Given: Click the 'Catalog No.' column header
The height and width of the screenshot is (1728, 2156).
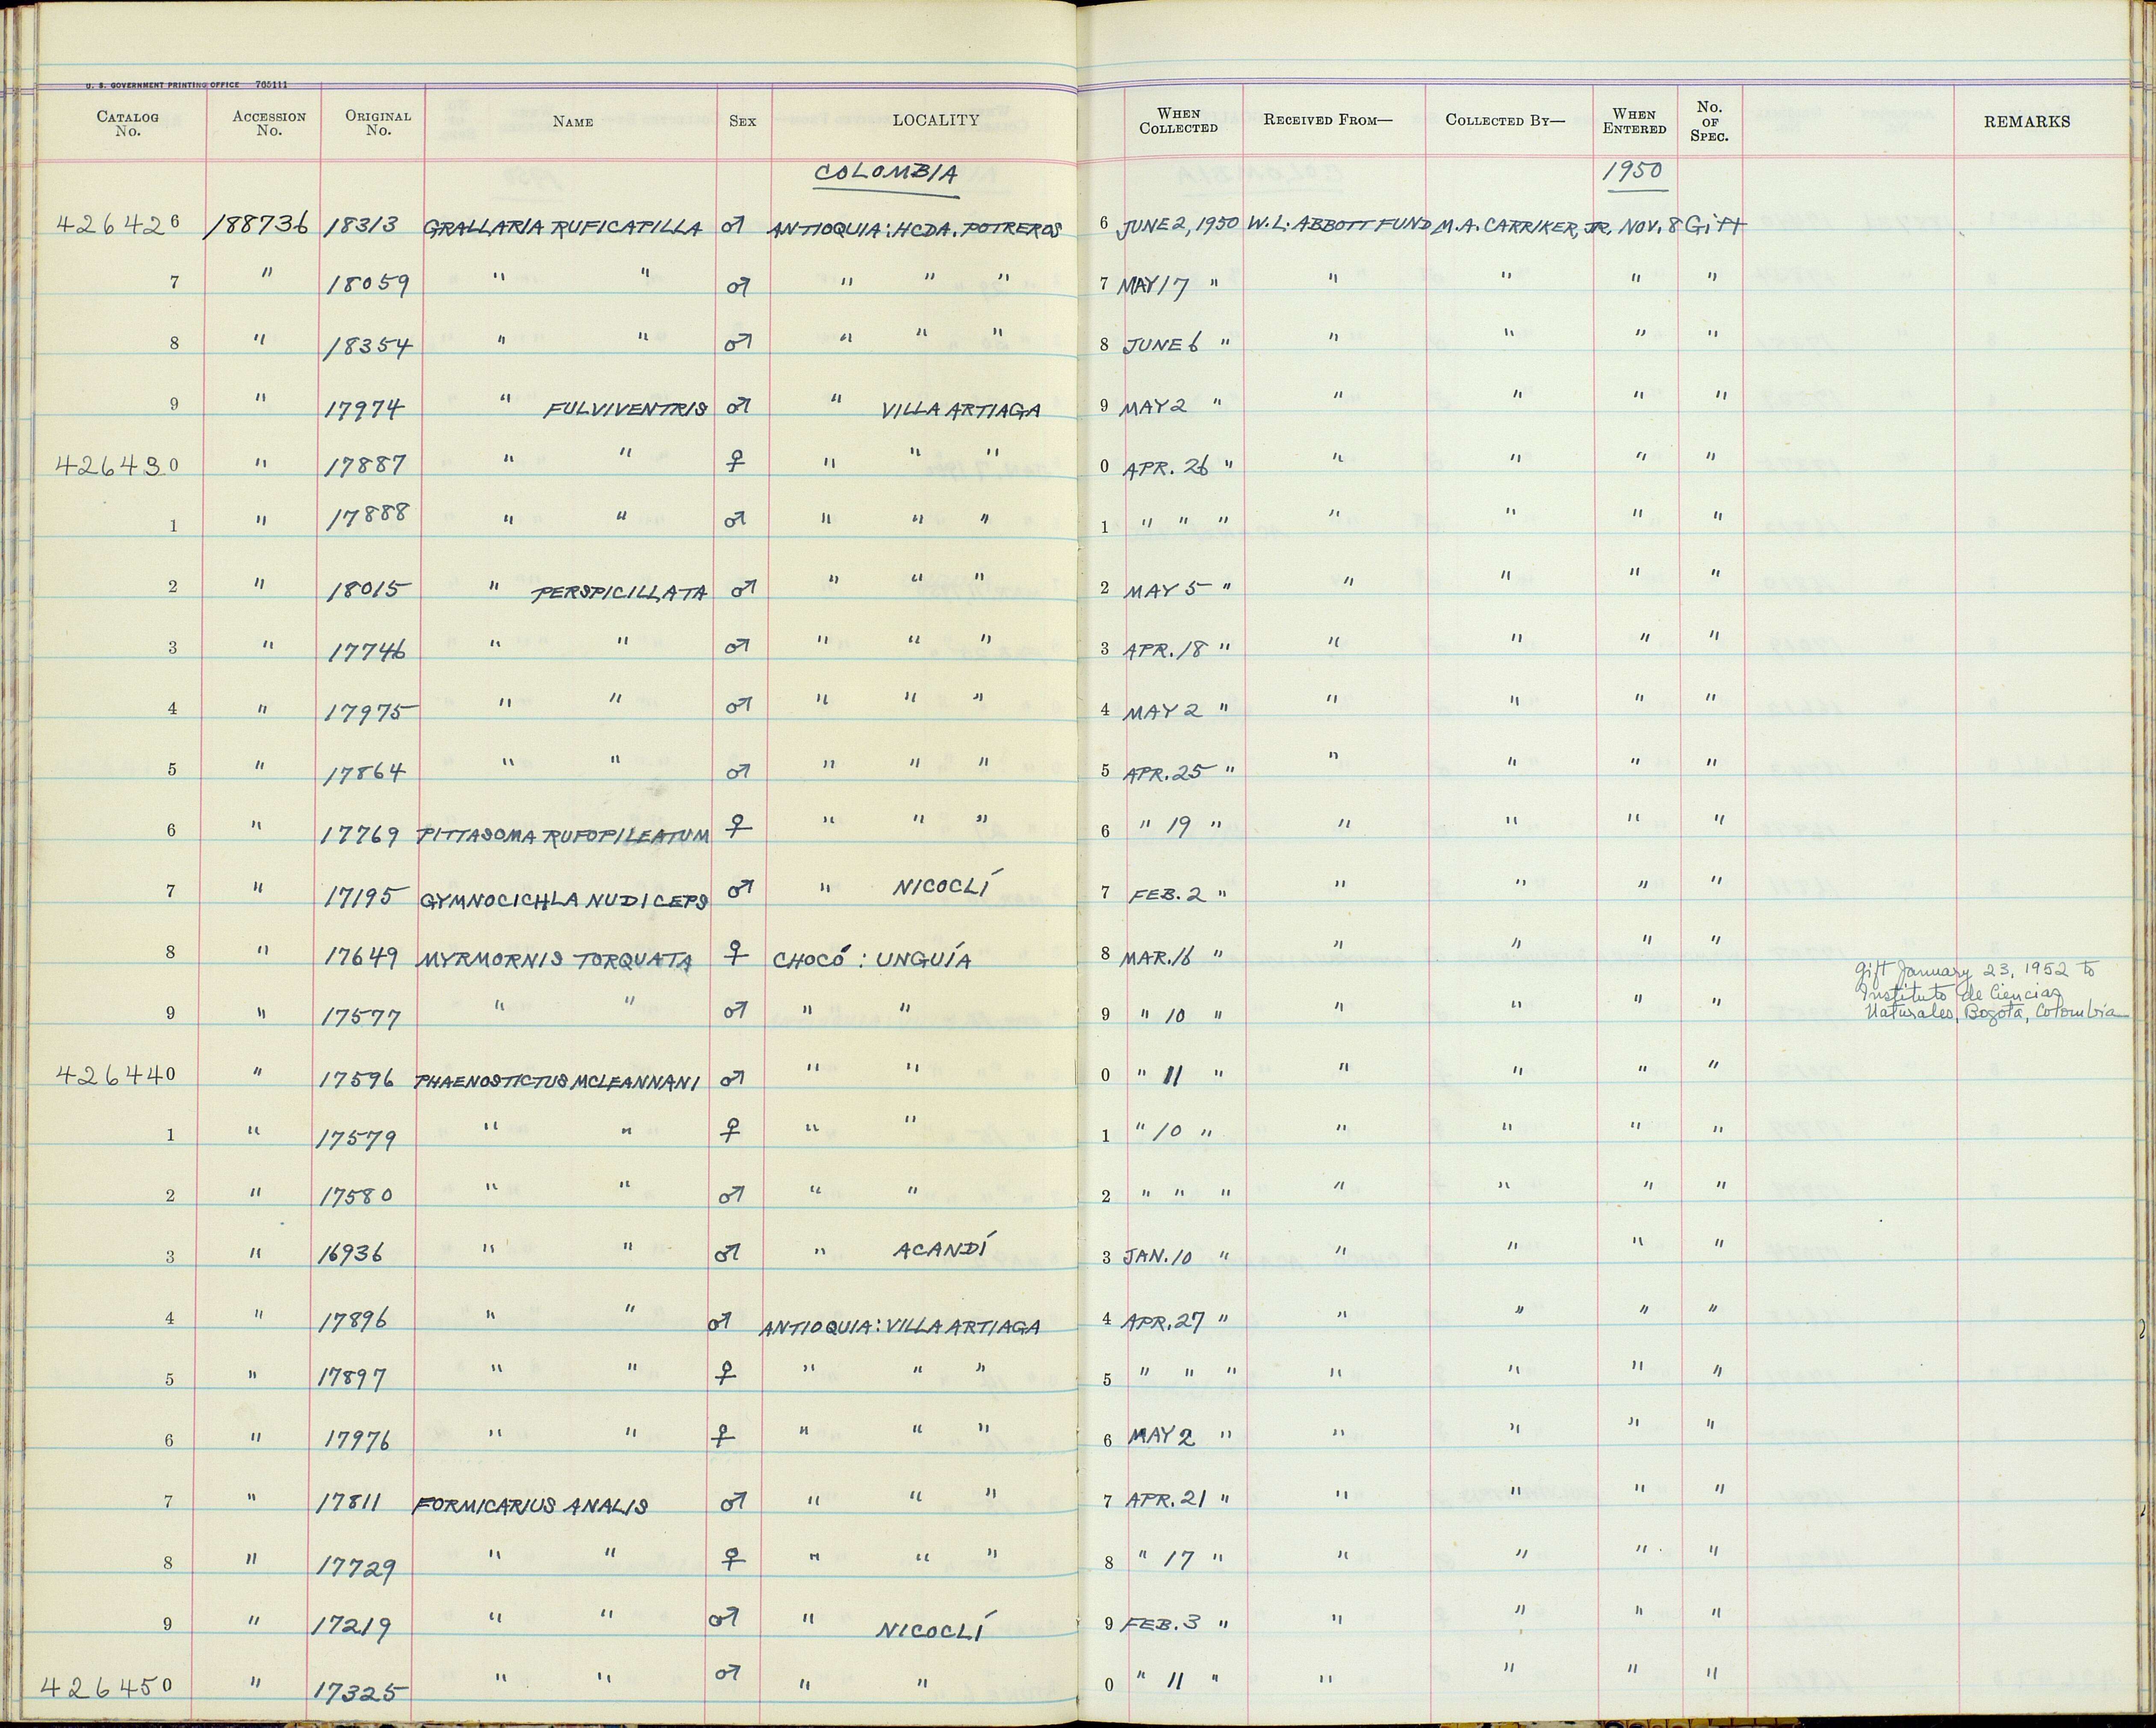Looking at the screenshot, I should click(x=127, y=123).
